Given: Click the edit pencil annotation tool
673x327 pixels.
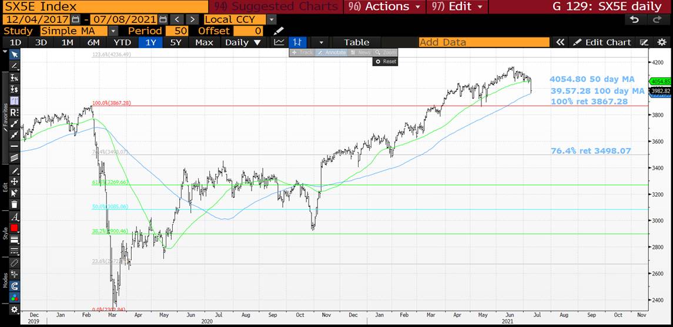Looking at the screenshot, I should coord(14,171).
